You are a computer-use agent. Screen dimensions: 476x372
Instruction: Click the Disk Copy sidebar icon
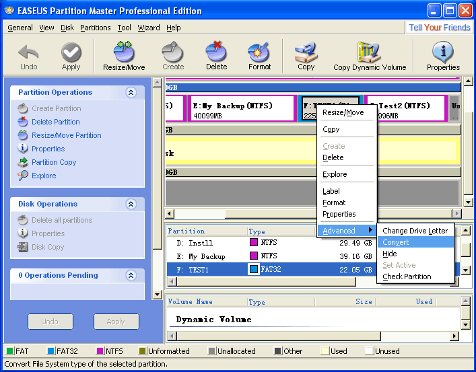click(23, 247)
